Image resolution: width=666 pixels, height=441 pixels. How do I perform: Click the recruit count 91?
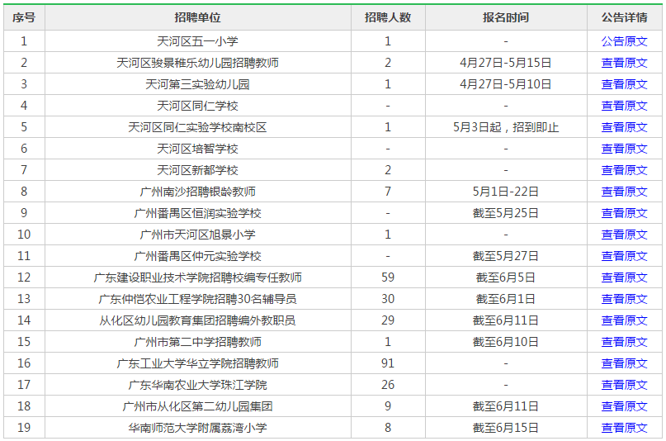click(388, 363)
